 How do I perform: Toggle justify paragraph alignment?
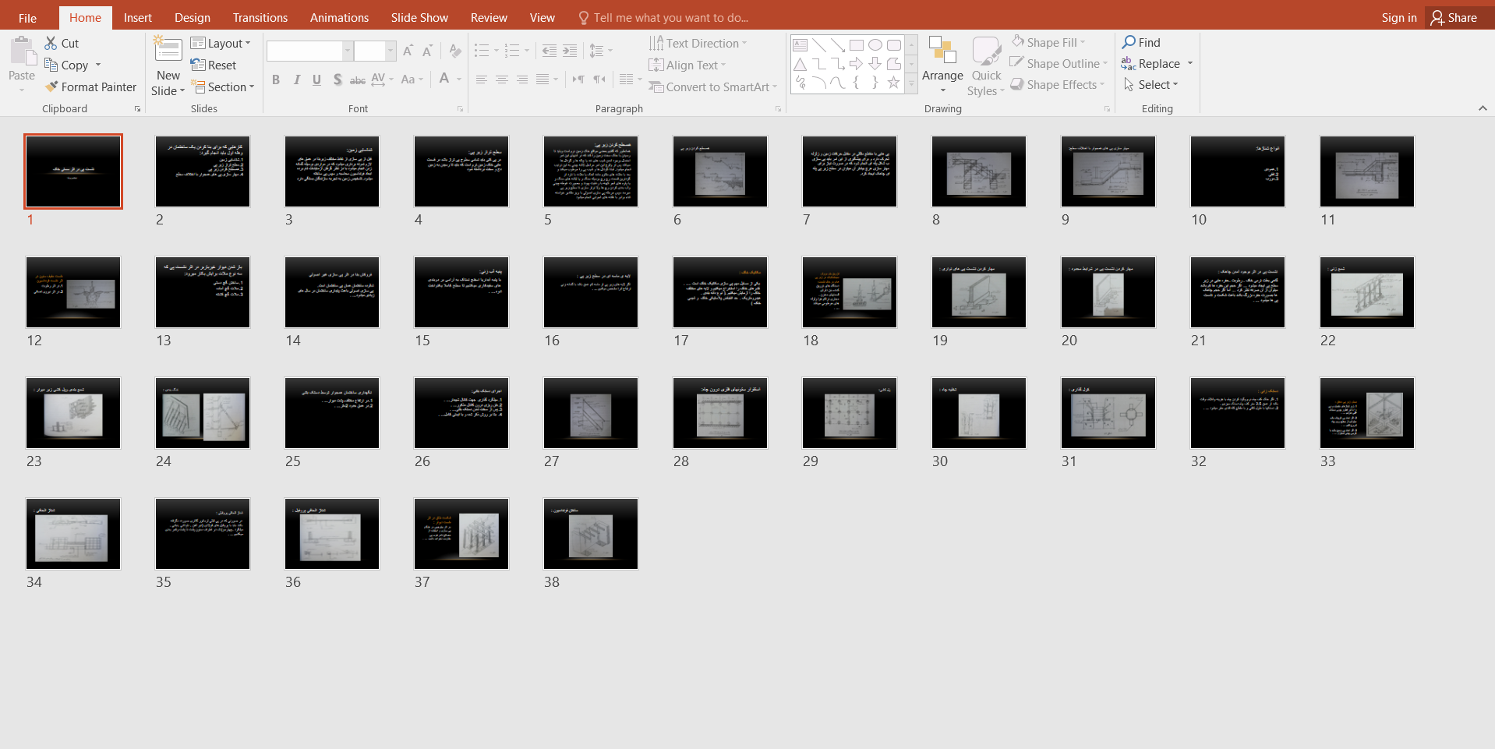543,79
